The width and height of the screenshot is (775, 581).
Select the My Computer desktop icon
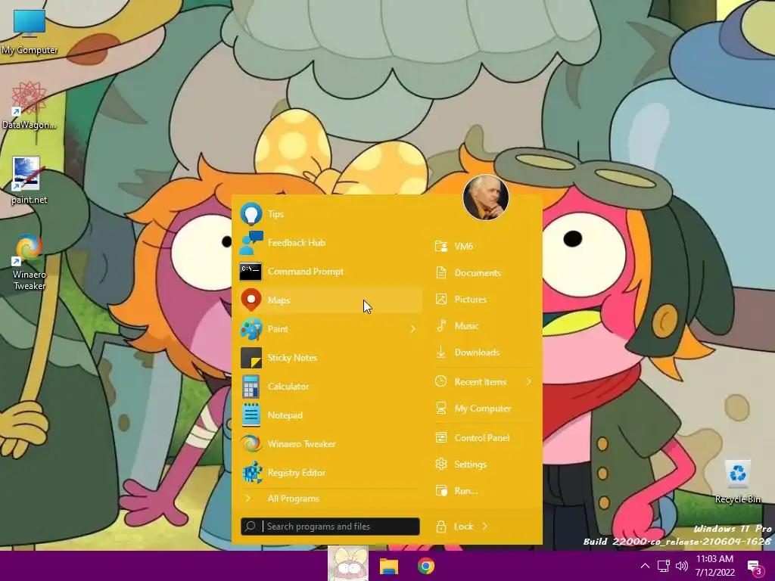tap(30, 32)
